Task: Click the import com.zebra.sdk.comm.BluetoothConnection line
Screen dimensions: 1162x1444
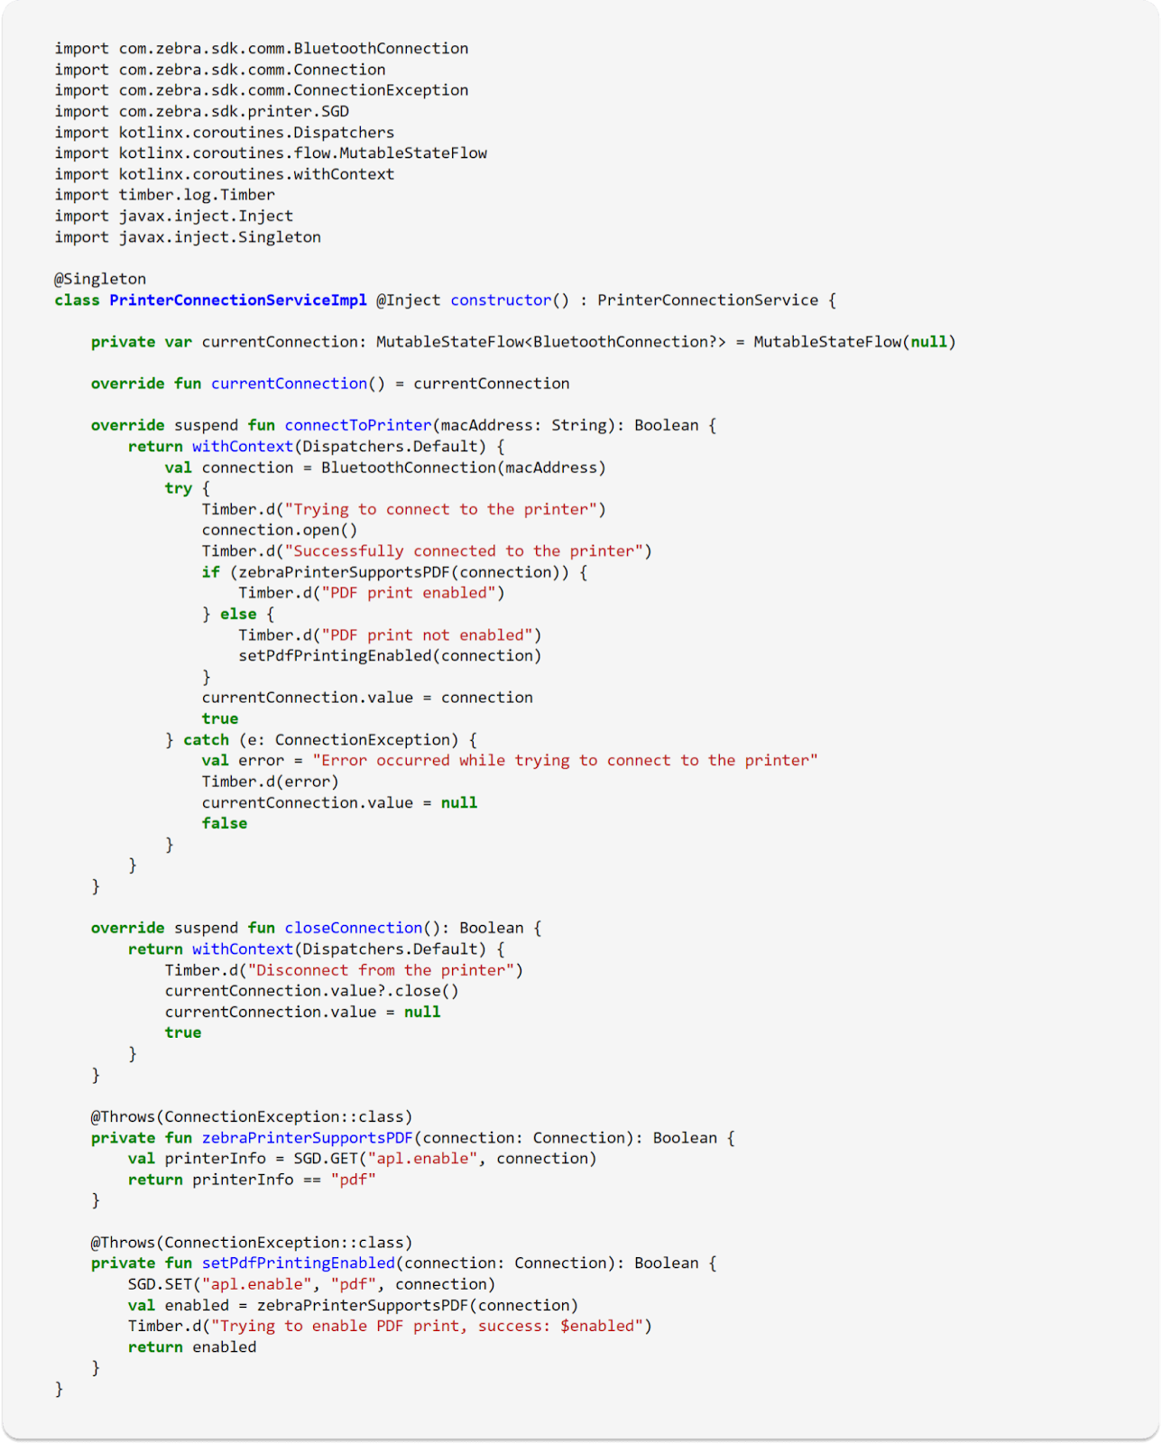Action: (x=262, y=49)
